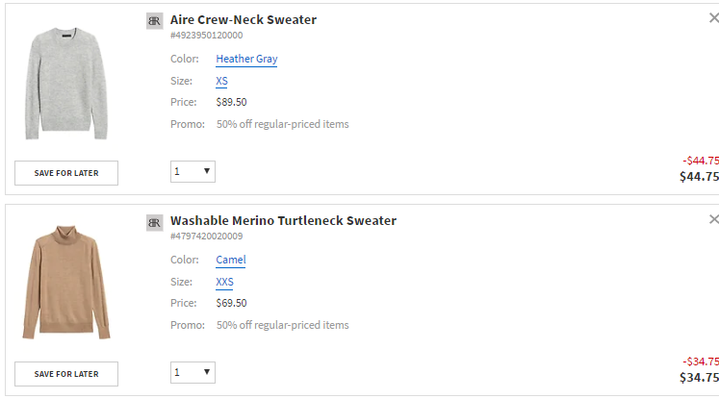Click the Banana Republic logo beside Merino Turtleneck Sweater
The height and width of the screenshot is (399, 719).
coord(154,222)
